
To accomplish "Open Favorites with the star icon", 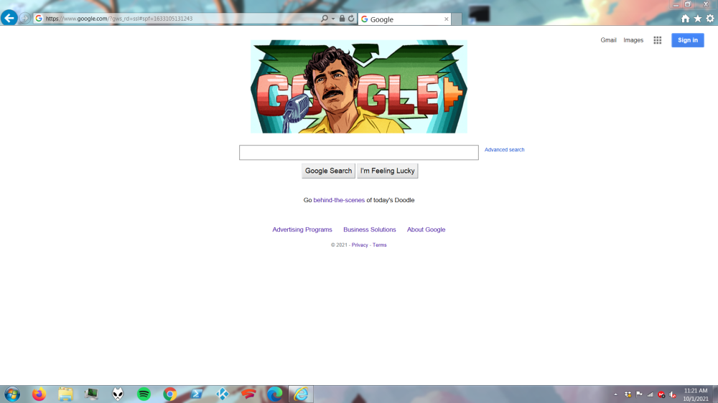I will click(x=697, y=19).
